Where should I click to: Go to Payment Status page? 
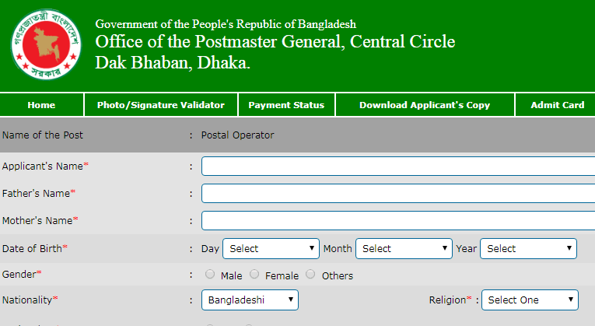tap(286, 105)
